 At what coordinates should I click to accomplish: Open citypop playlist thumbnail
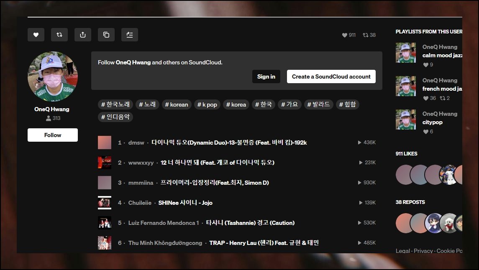(x=406, y=120)
